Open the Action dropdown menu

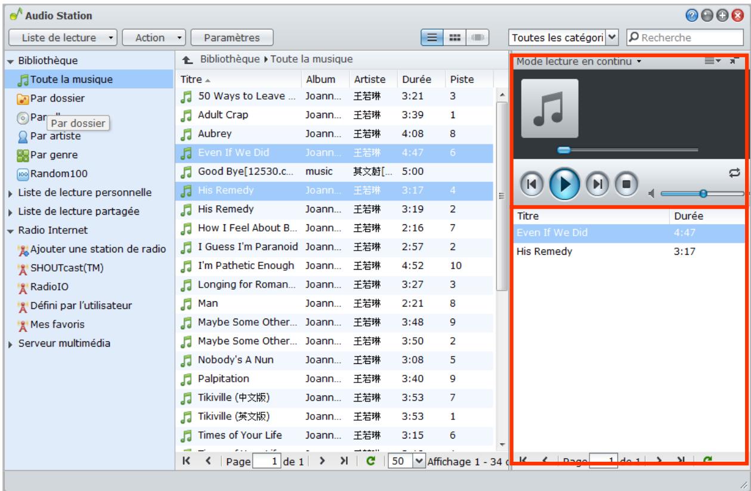(x=153, y=38)
